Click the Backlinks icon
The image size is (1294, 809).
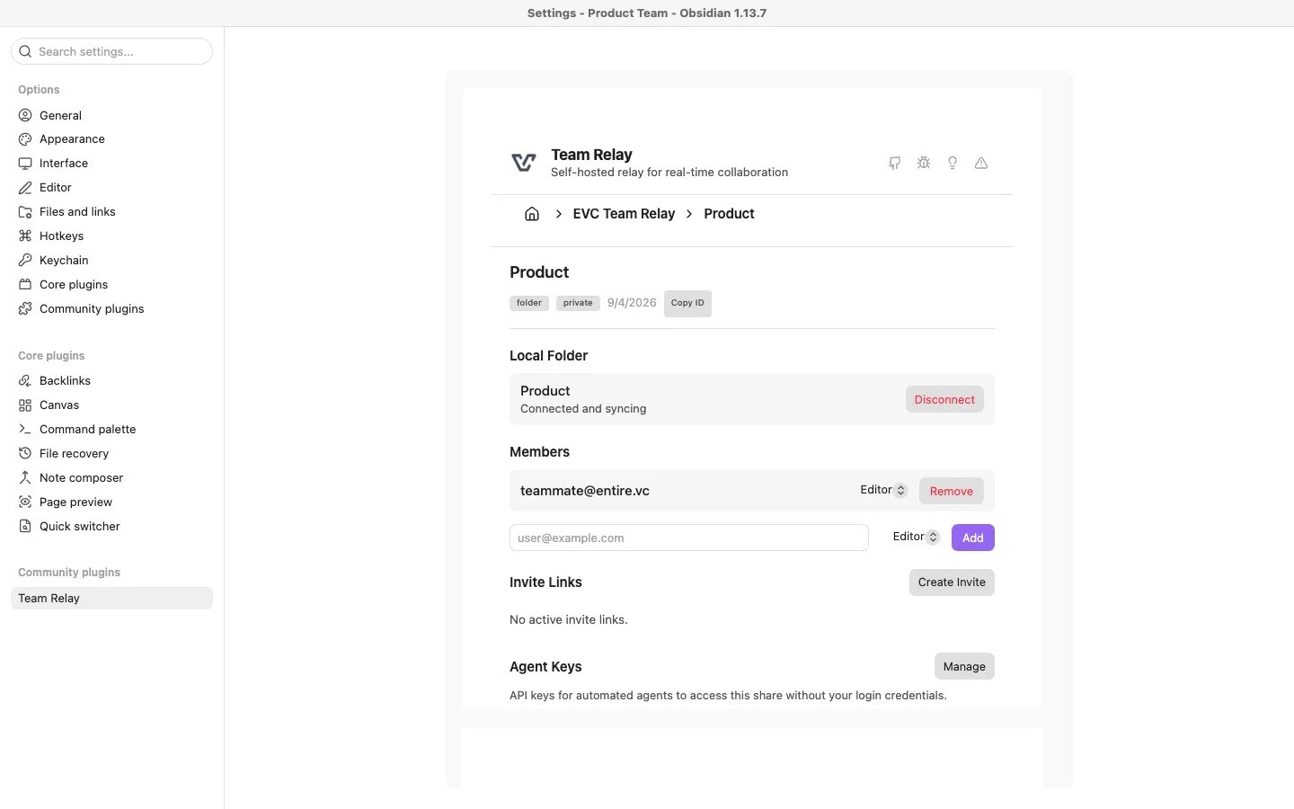click(x=25, y=381)
